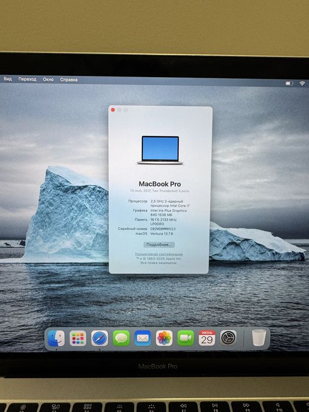
Task: Click the battery status icon
Action: click(x=290, y=84)
